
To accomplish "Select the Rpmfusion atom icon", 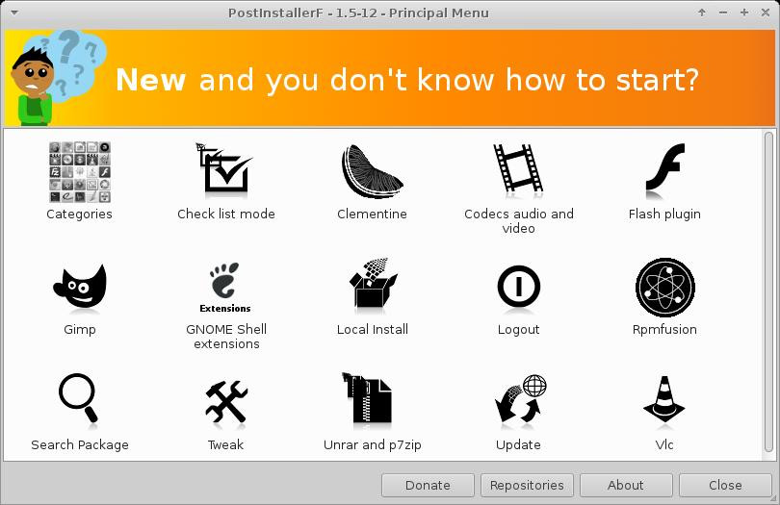I will (x=665, y=288).
